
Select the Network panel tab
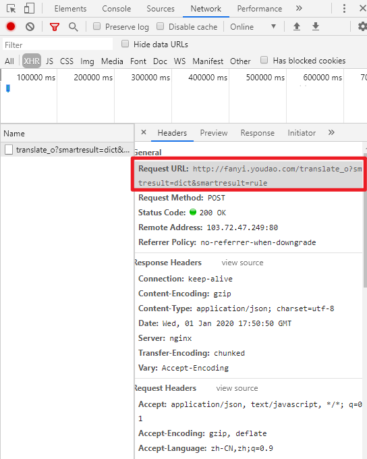[206, 9]
